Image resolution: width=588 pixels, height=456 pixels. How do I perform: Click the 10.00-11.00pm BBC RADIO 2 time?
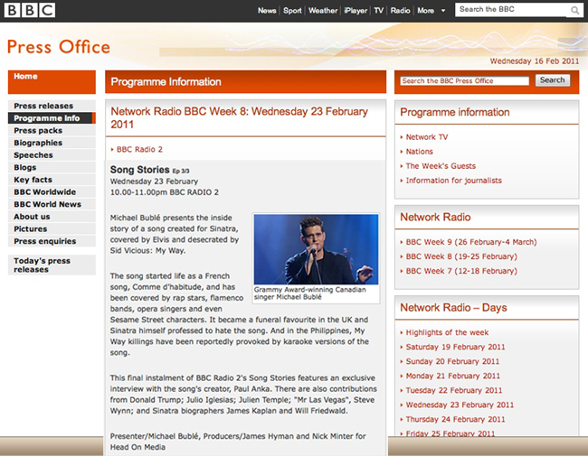[165, 192]
